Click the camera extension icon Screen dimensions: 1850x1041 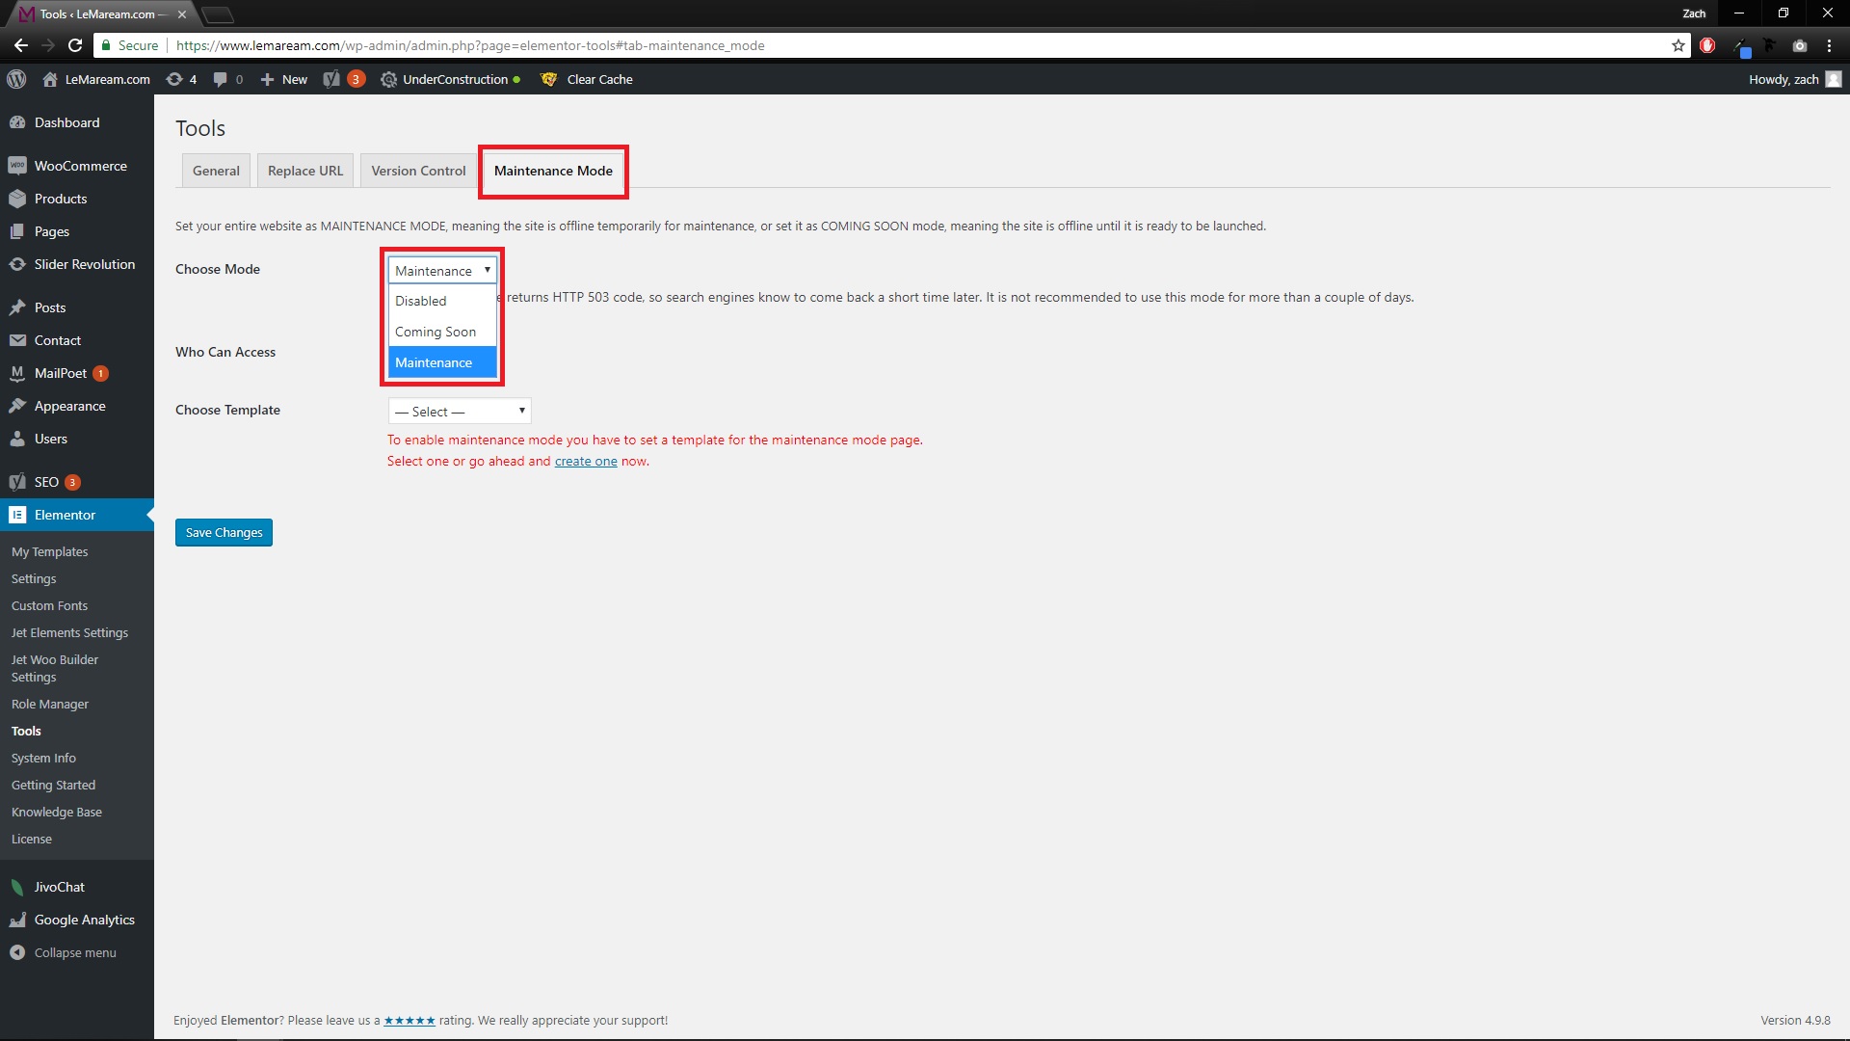tap(1799, 45)
